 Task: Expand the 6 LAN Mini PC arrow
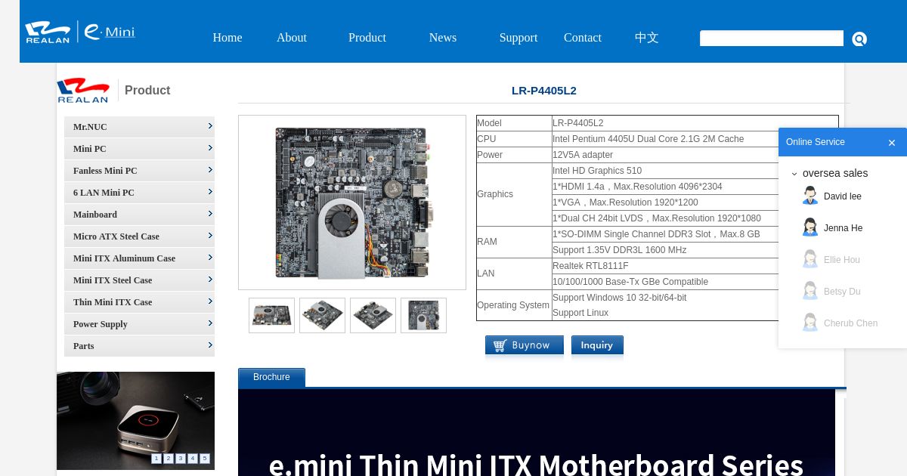(x=210, y=192)
